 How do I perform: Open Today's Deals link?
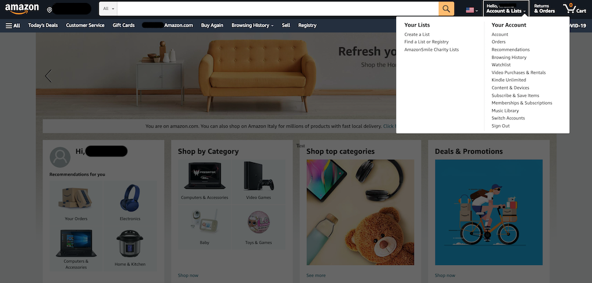click(x=43, y=25)
